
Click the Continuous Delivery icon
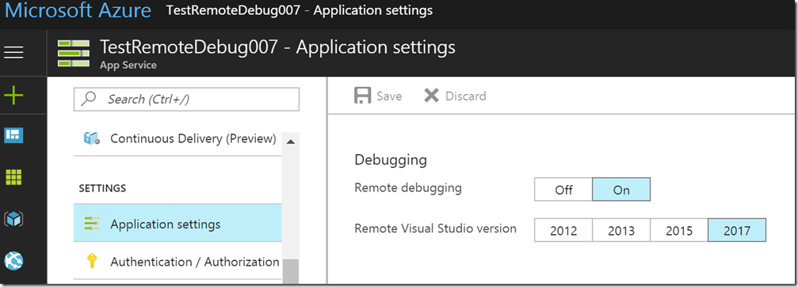pos(91,138)
